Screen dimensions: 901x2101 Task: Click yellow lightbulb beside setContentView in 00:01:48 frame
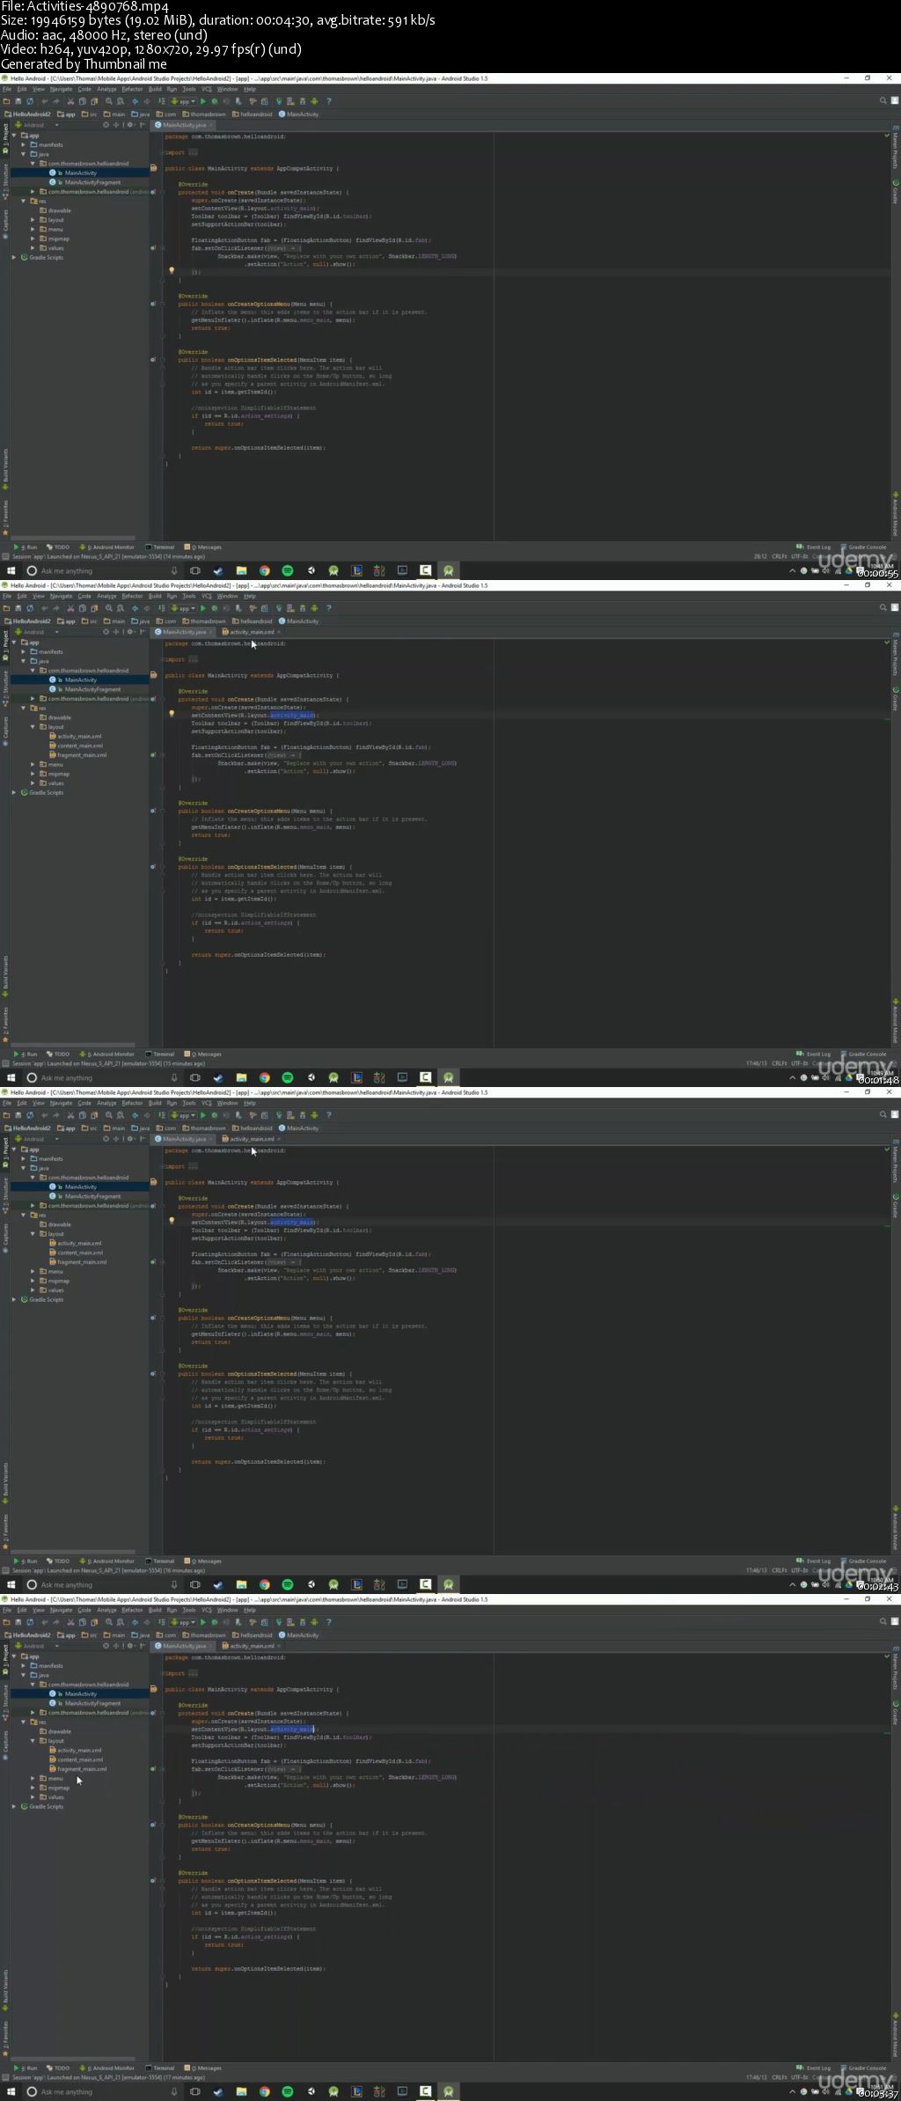pyautogui.click(x=172, y=714)
